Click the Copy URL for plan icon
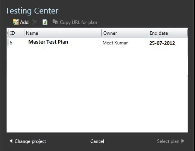This screenshot has width=195, height=151. point(55,22)
